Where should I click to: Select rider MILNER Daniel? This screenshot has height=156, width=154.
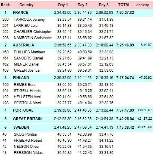point(26,64)
